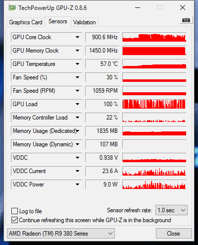This screenshot has height=245, width=198.
Task: Close window with the title bar X
Action: point(183,7)
